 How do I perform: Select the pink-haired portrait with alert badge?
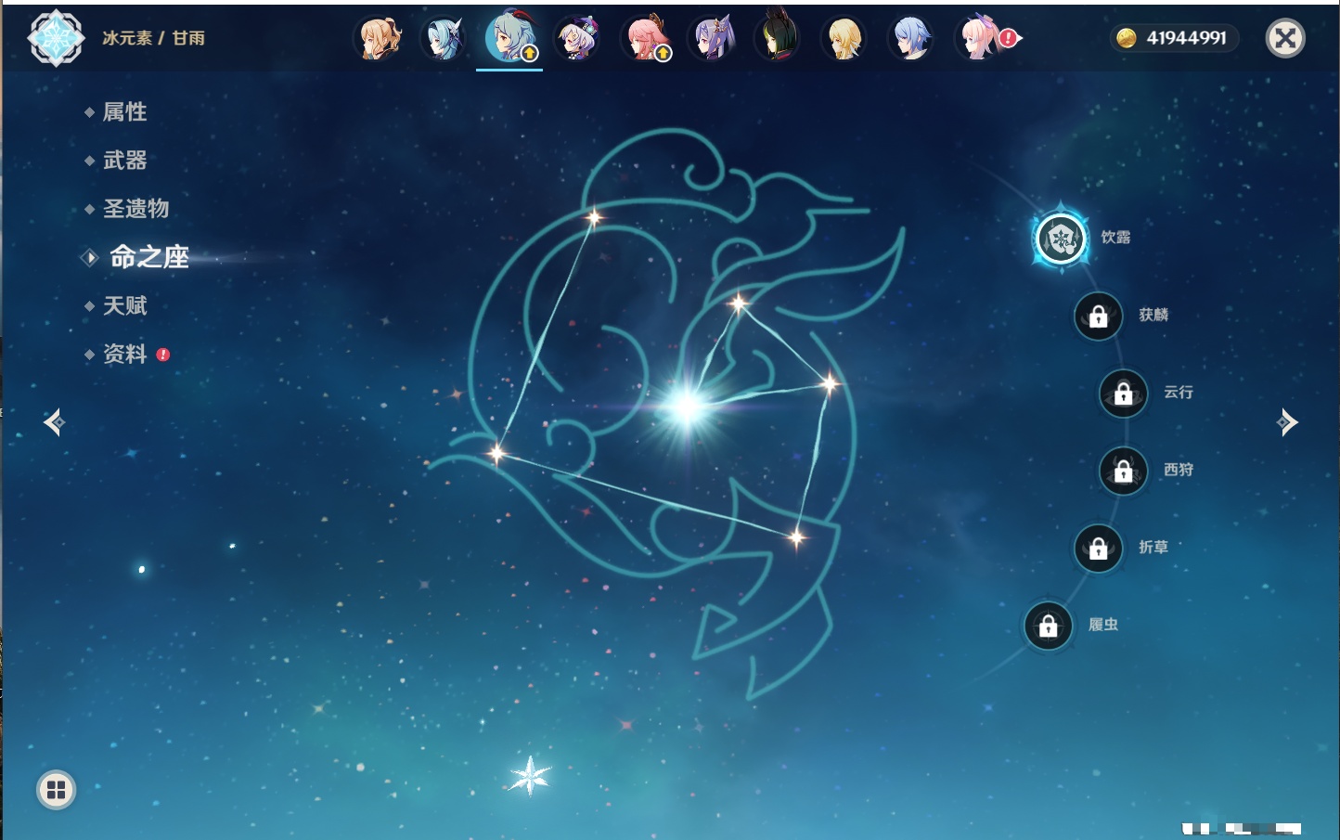[982, 39]
